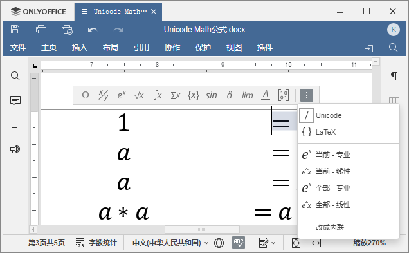Switch to the 视图 tab
Viewport: 409px width, 253px height.
click(233, 48)
